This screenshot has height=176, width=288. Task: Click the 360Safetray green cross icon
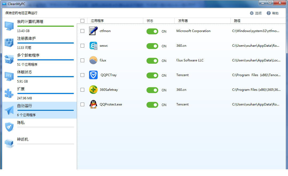pyautogui.click(x=93, y=90)
